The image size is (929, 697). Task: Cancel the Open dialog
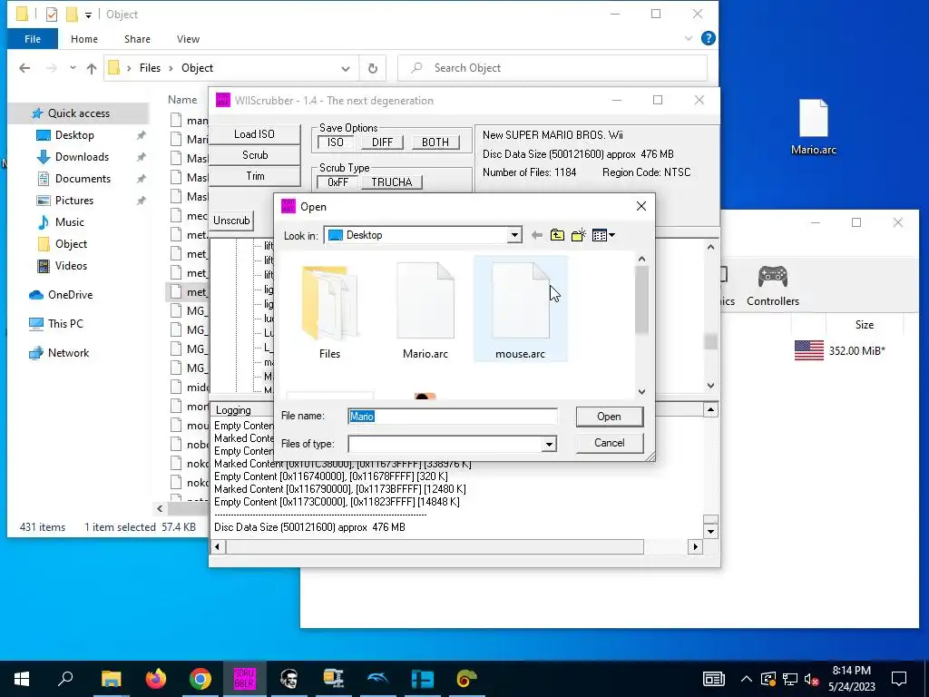click(609, 443)
